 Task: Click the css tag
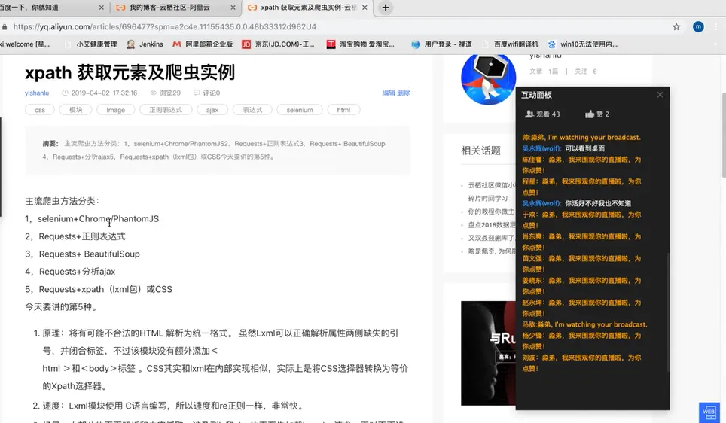(40, 110)
